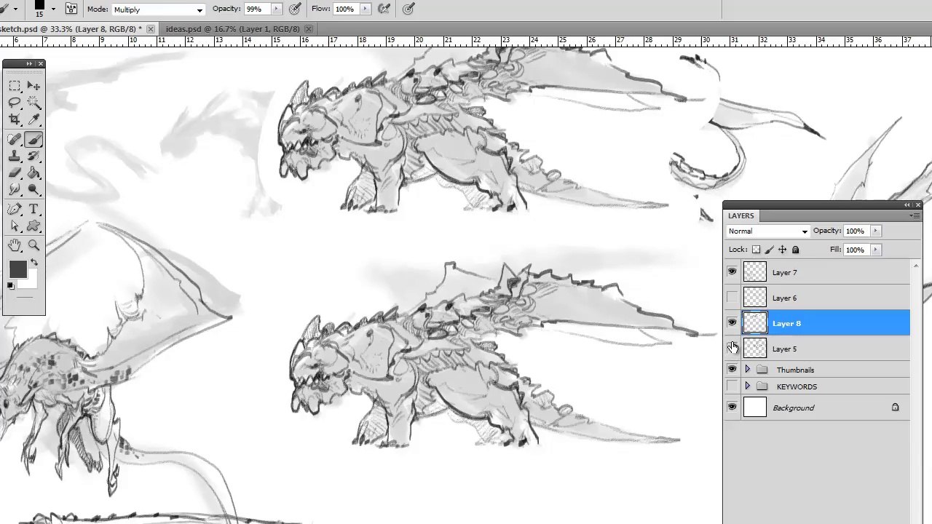
Task: Toggle tablet pressure for size
Action: tap(408, 9)
